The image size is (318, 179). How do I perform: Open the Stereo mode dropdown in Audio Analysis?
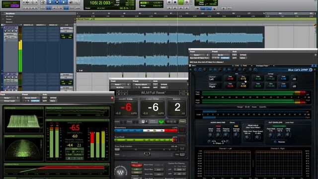(x=233, y=123)
